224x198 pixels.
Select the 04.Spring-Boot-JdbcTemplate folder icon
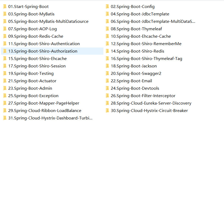(107, 14)
